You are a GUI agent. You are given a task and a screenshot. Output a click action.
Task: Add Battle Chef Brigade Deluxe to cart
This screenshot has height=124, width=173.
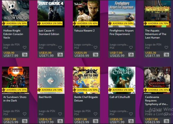[x=96, y=121]
